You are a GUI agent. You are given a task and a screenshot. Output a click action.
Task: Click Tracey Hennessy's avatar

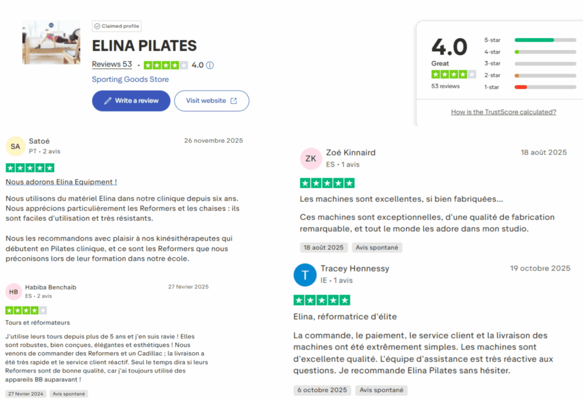305,275
